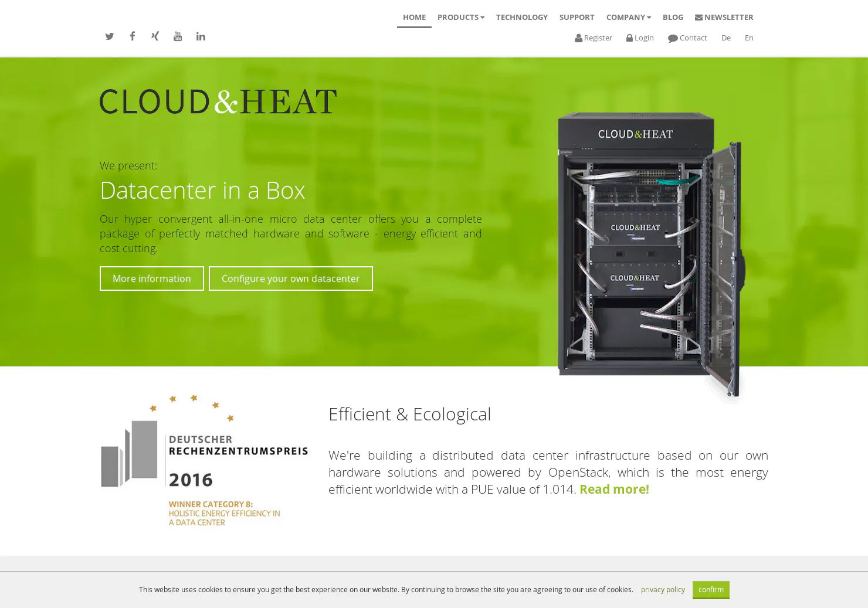Click the Efficient & Ecological heading
This screenshot has width=868, height=608.
409,414
